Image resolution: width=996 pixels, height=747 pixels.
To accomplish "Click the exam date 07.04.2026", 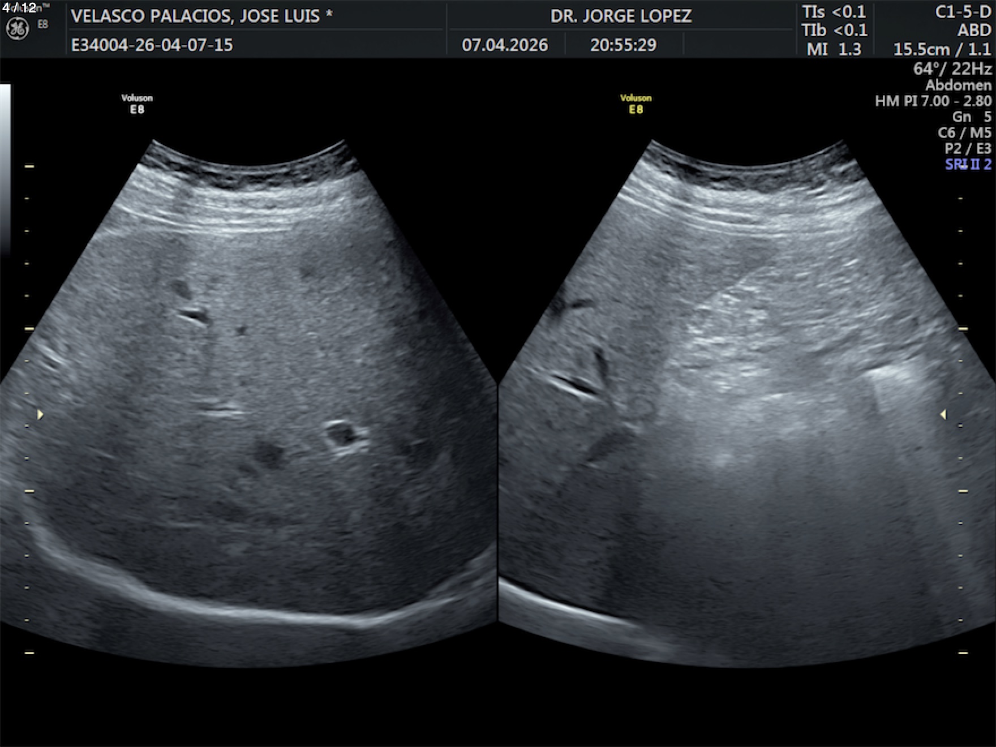I will coord(504,45).
